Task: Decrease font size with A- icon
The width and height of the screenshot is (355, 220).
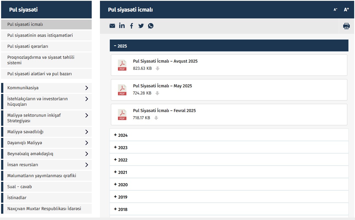Action: pyautogui.click(x=335, y=10)
